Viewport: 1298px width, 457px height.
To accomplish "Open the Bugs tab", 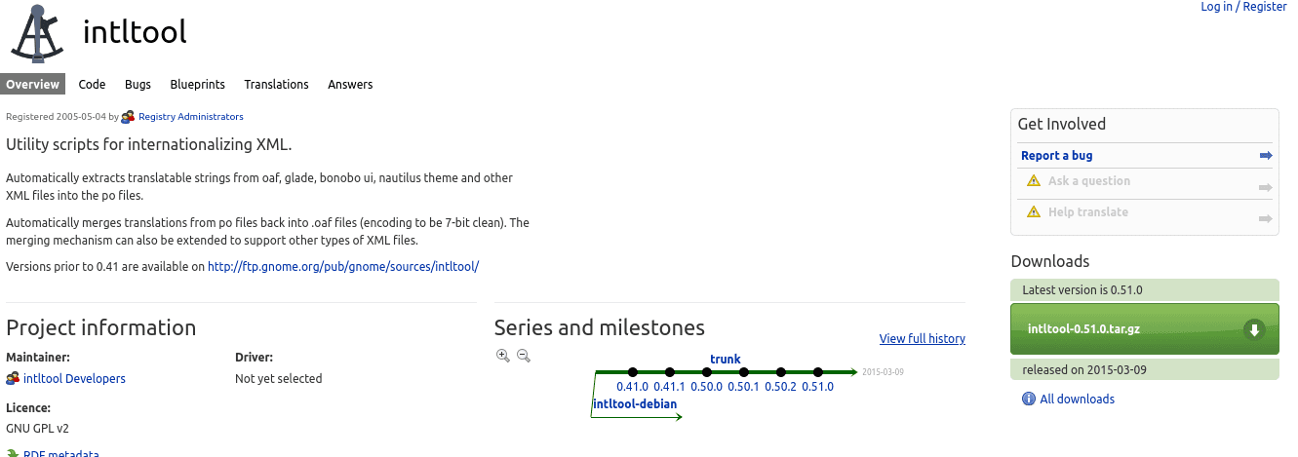I will pos(138,85).
